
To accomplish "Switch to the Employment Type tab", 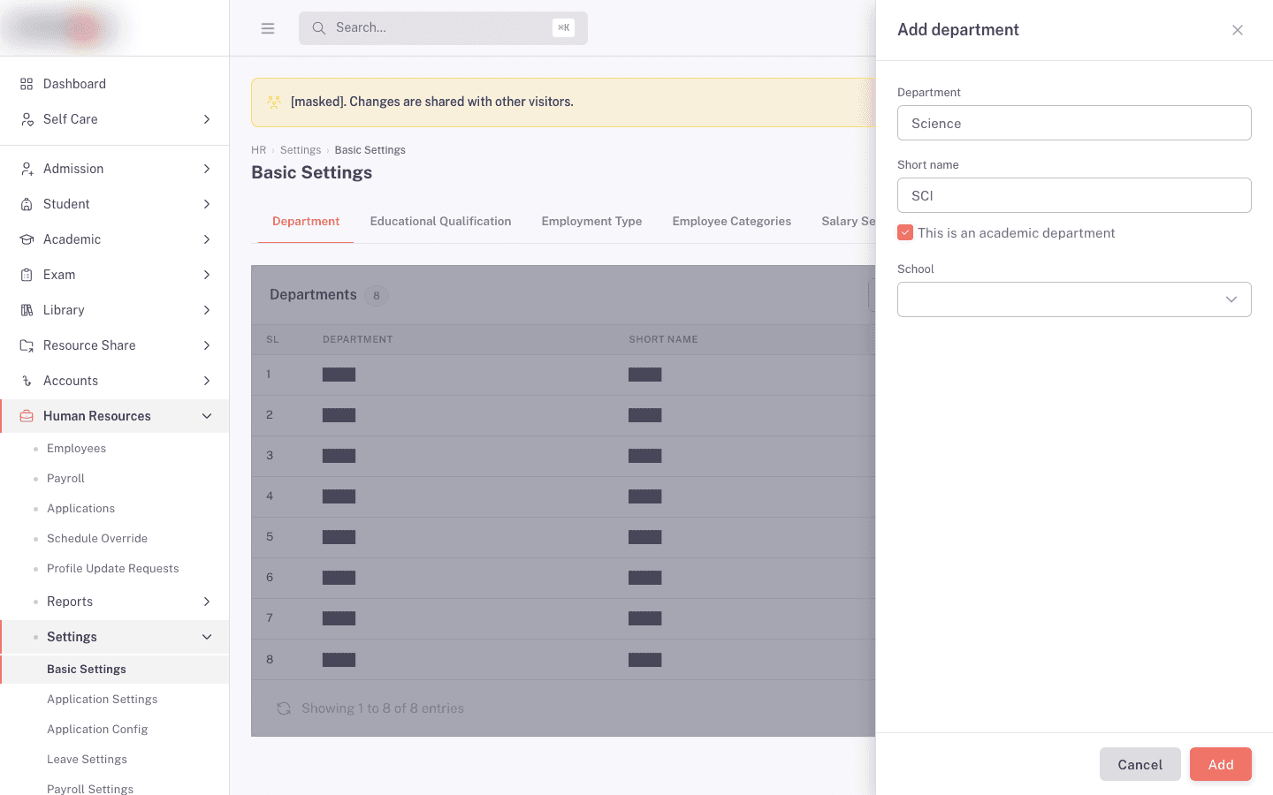I will pyautogui.click(x=591, y=222).
